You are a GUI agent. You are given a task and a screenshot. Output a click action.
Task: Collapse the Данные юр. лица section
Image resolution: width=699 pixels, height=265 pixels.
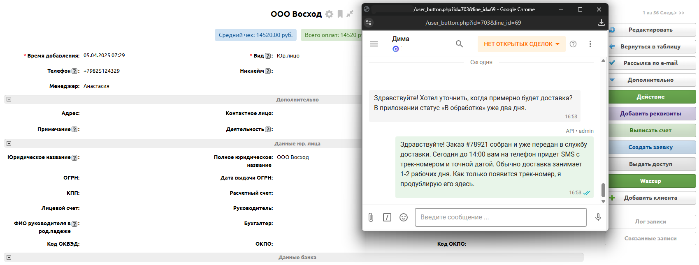[9, 143]
